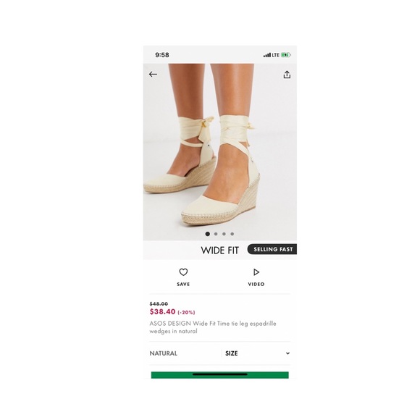Tap the green add-to-bag bar

[x=220, y=375]
